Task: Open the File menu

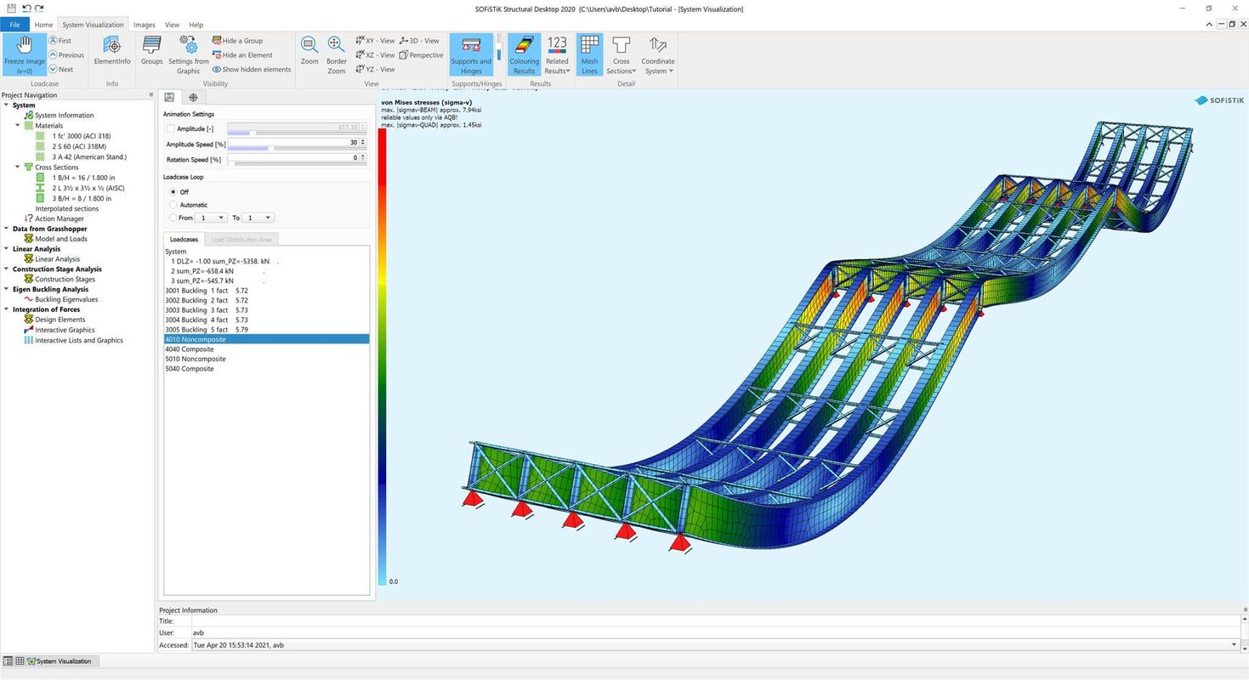Action: click(x=14, y=25)
